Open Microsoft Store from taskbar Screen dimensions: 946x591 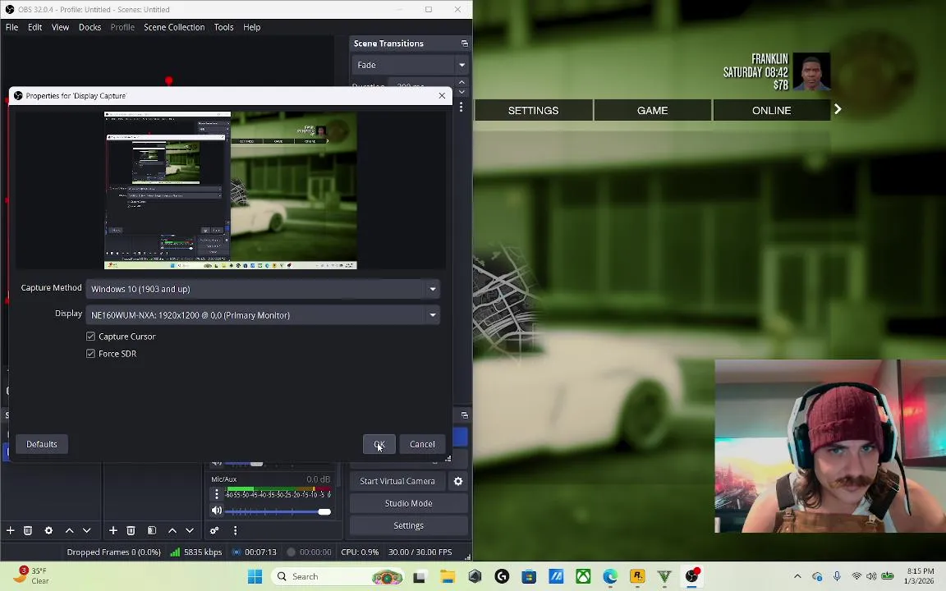point(529,576)
